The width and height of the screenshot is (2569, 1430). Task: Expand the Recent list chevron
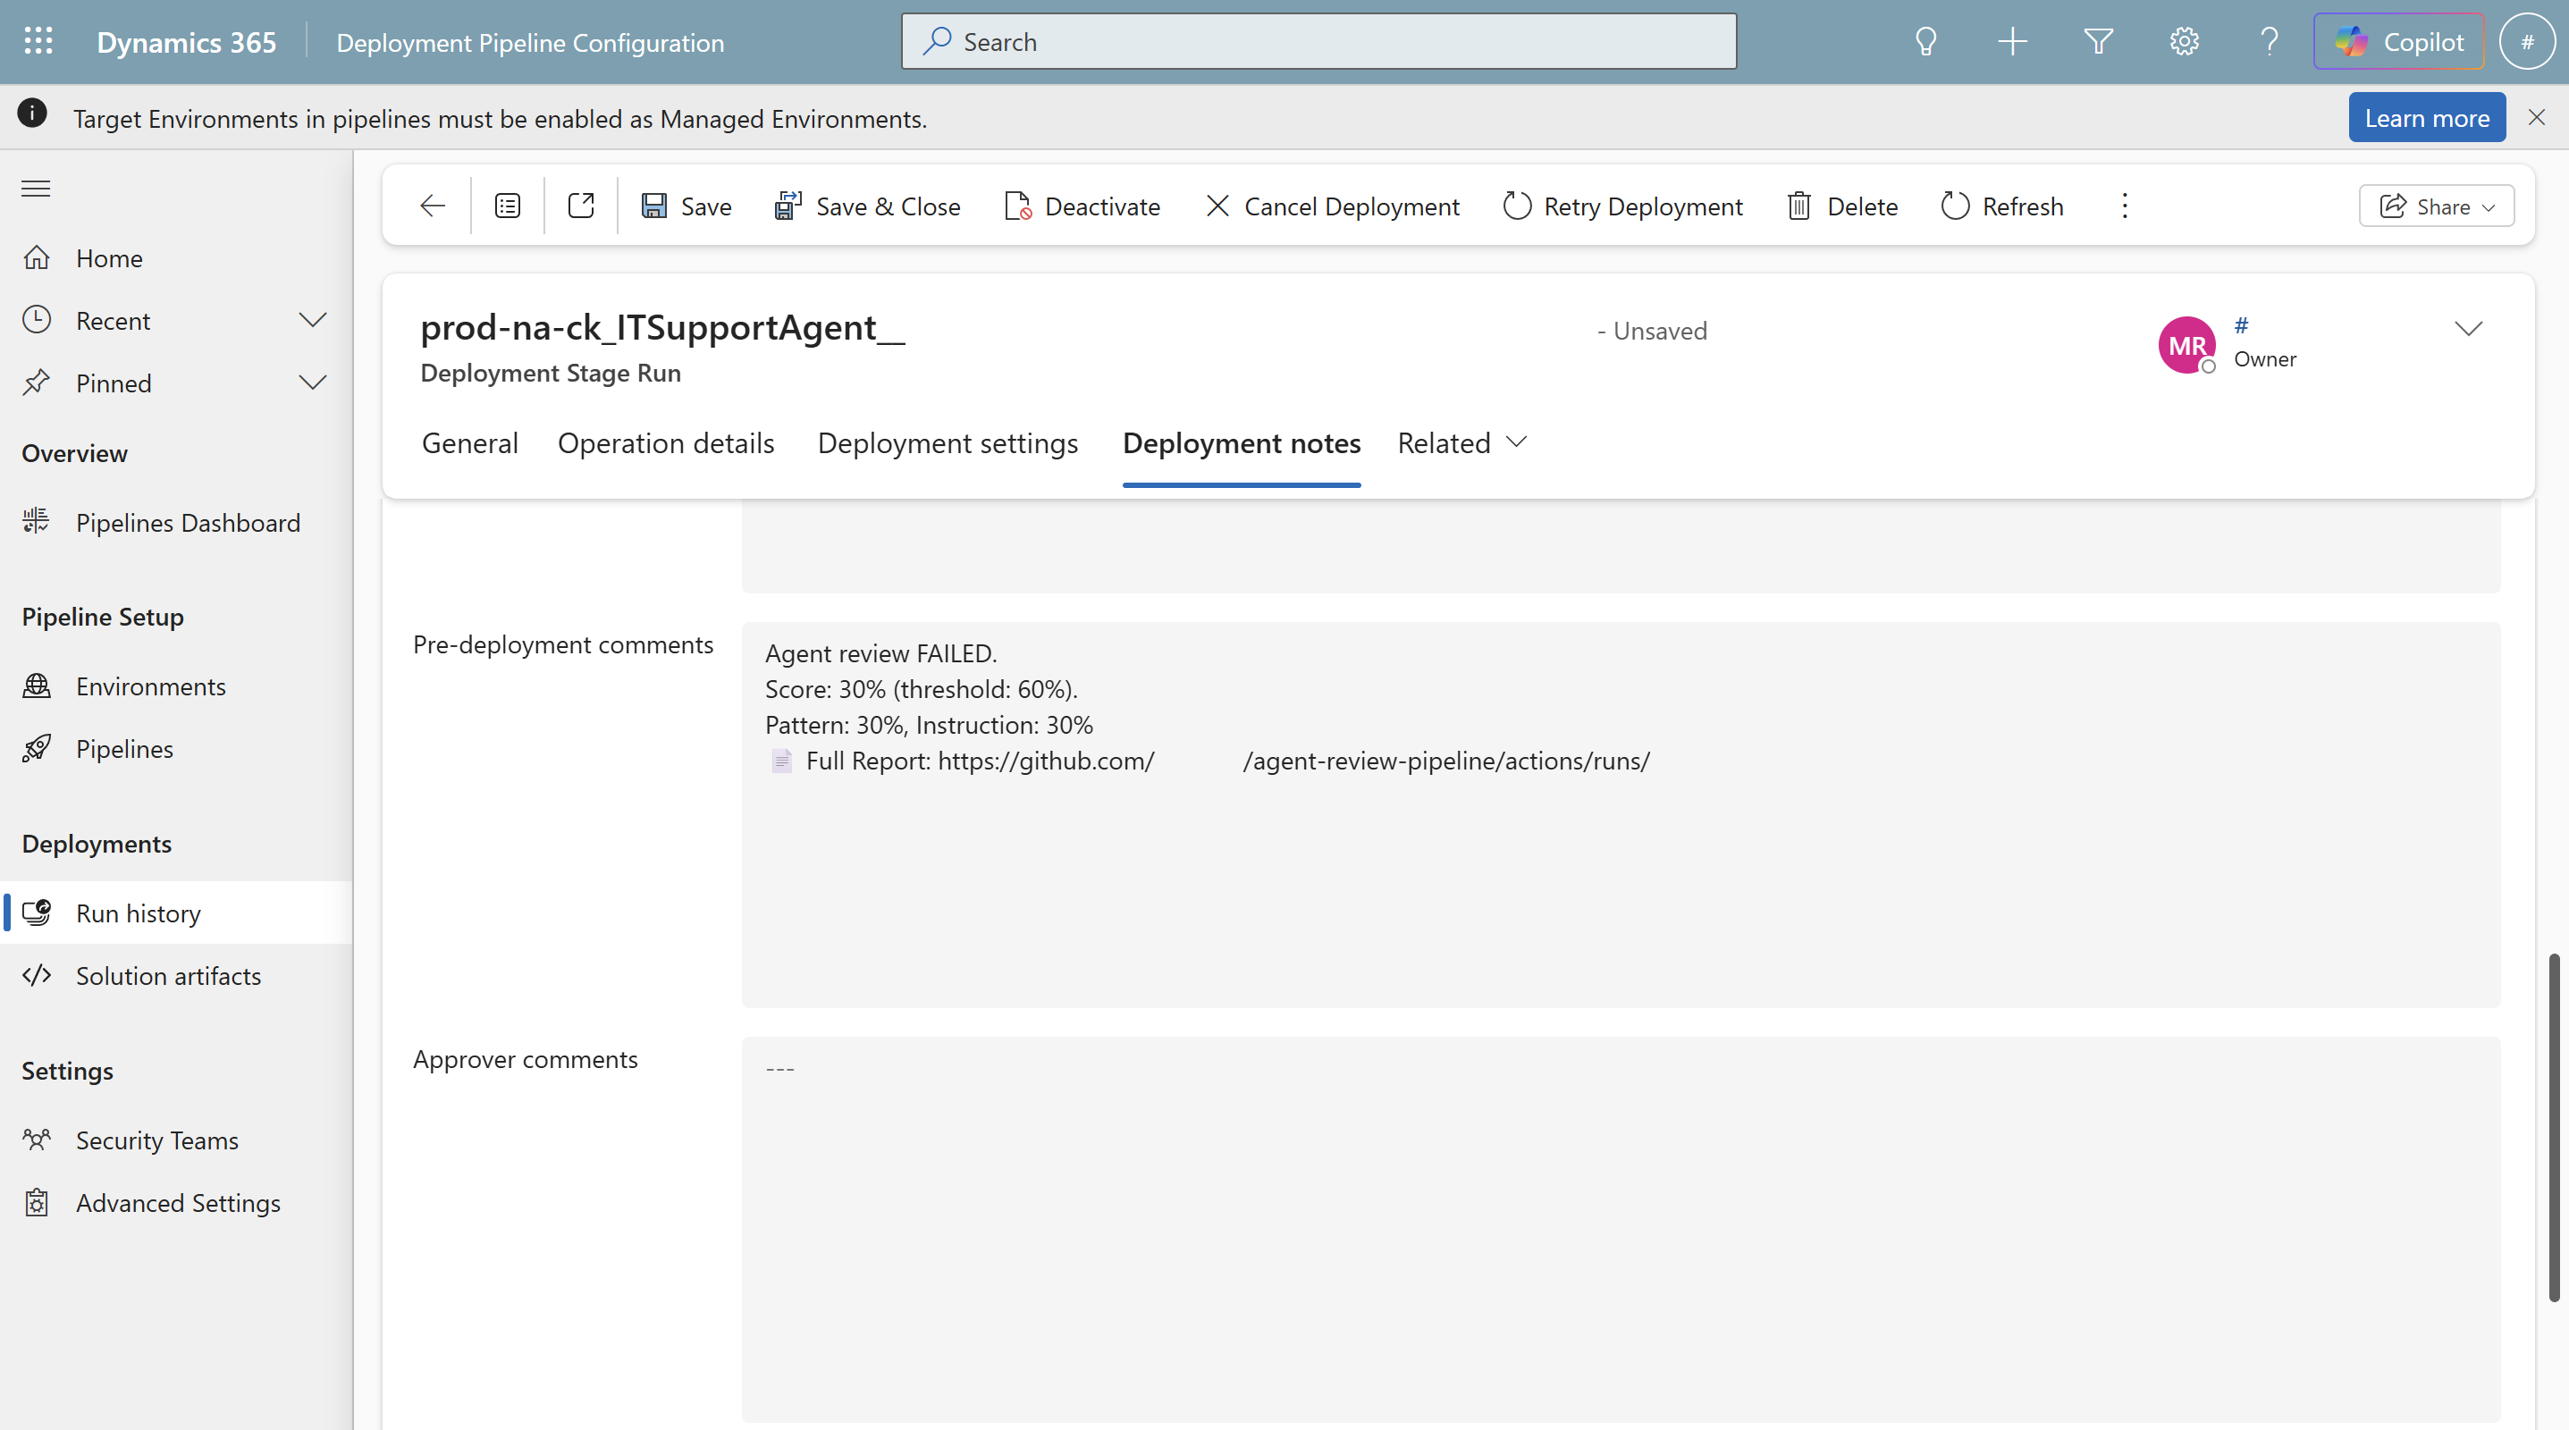[x=312, y=321]
